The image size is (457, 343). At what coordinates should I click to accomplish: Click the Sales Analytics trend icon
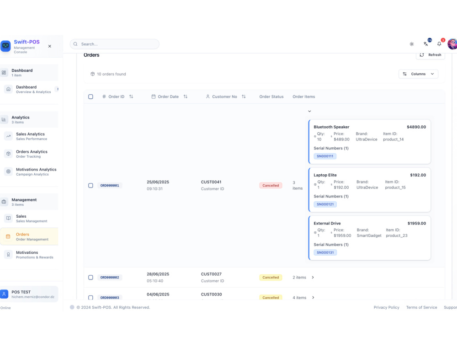[8, 136]
